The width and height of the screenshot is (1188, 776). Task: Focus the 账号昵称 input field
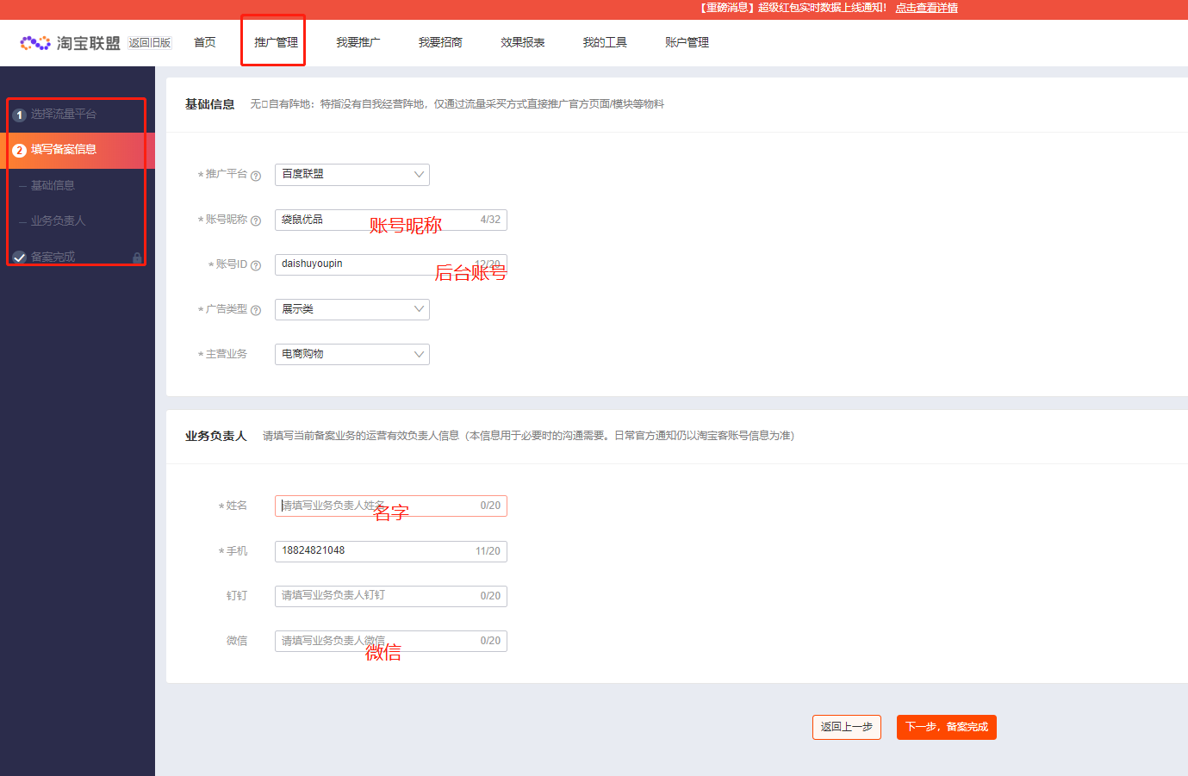(391, 220)
